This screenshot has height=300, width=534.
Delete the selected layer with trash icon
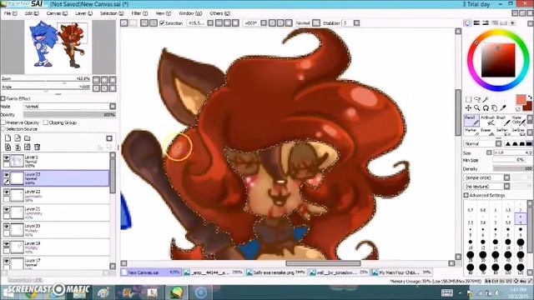[37, 147]
